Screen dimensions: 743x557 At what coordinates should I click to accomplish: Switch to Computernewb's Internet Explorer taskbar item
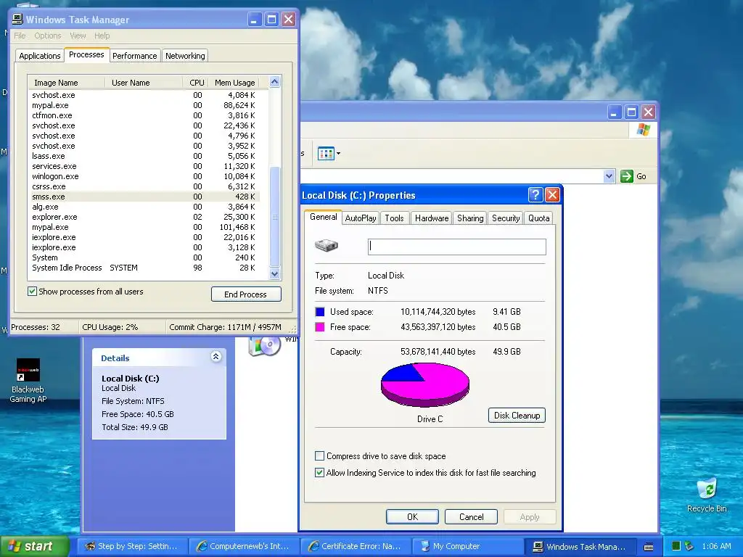pyautogui.click(x=244, y=546)
